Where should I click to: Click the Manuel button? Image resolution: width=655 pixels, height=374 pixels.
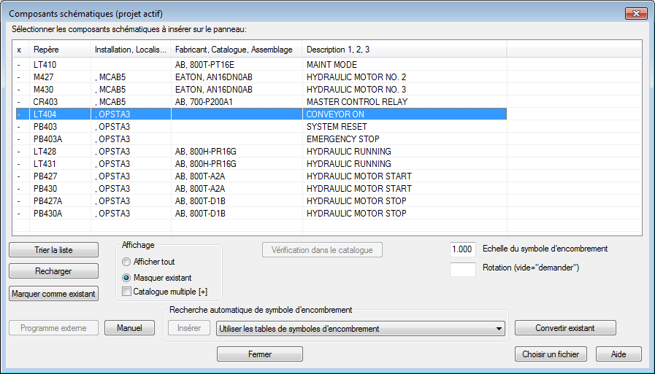coord(129,328)
